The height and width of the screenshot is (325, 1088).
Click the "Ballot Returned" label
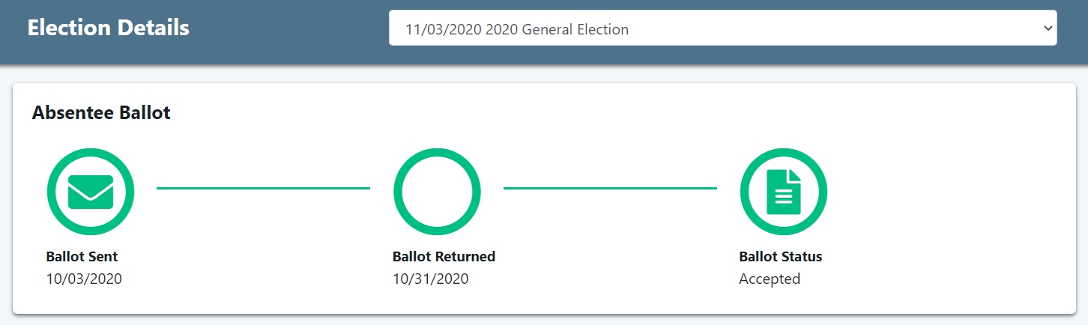tap(444, 256)
